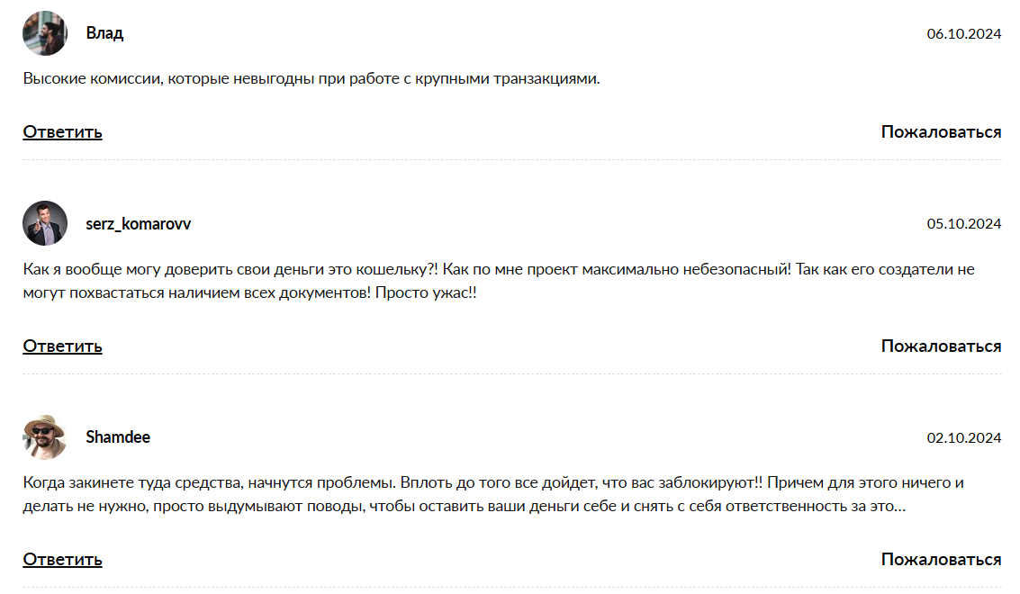Report Влад's comment with Пожаловаться
The height and width of the screenshot is (594, 1020).
(x=942, y=132)
